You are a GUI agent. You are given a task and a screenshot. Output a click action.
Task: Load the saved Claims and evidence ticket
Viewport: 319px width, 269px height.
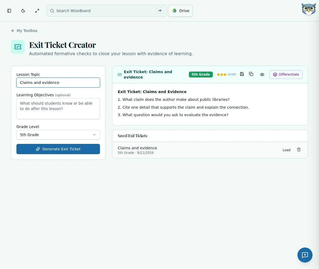point(286,150)
